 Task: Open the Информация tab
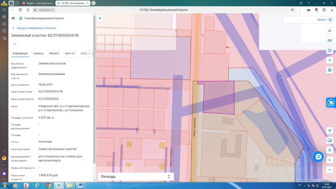pos(20,54)
